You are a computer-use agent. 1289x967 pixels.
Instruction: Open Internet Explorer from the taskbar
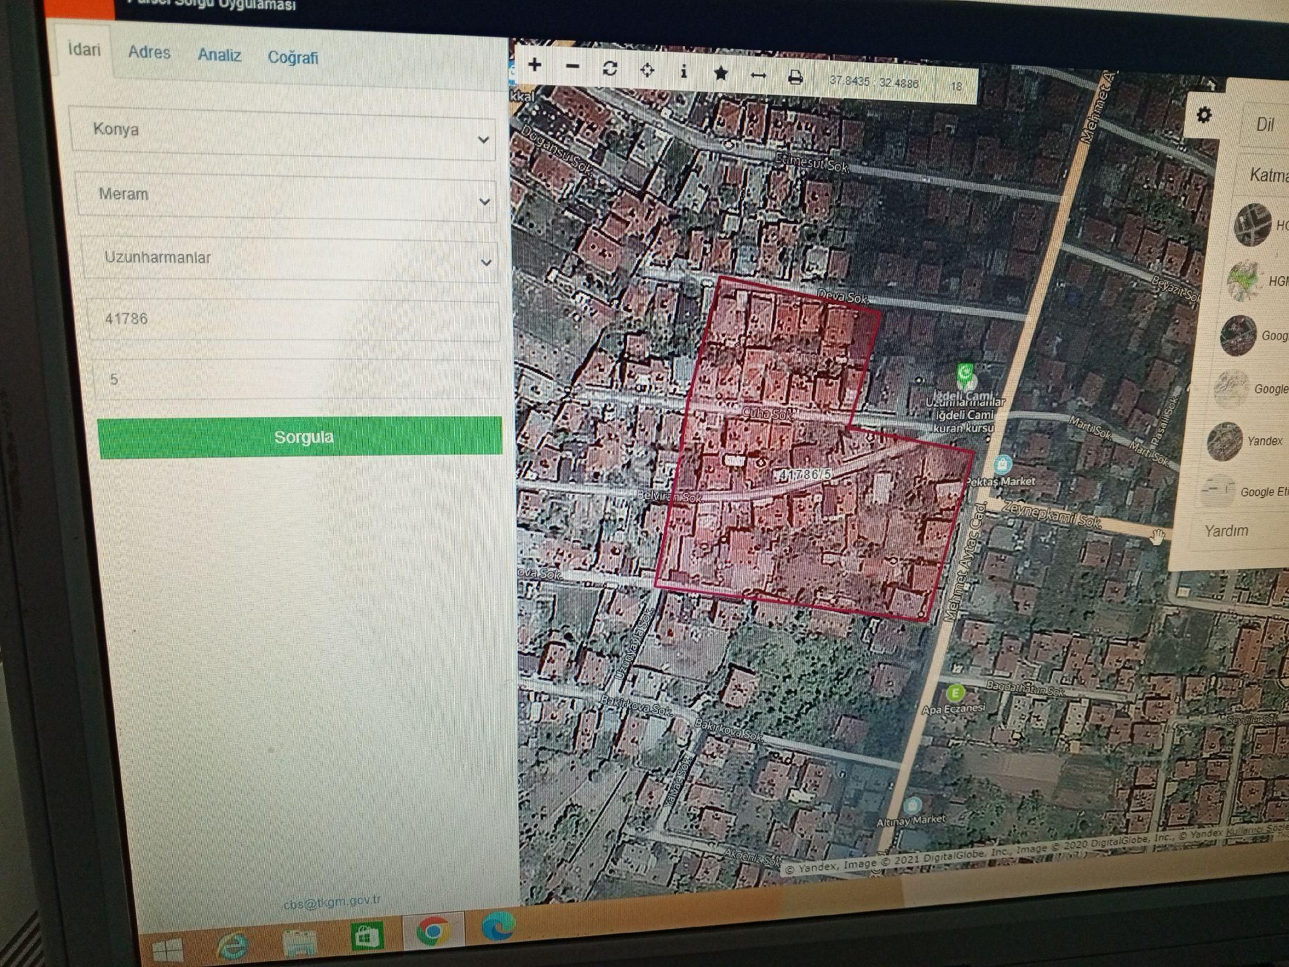tap(234, 946)
